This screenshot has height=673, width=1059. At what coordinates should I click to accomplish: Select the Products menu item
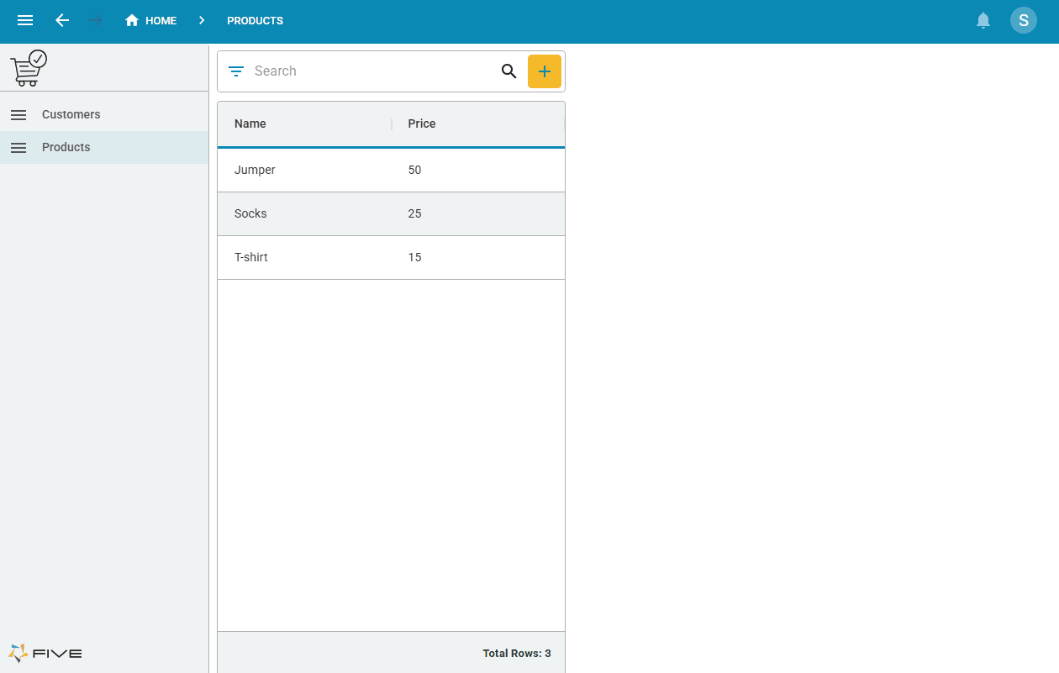click(x=66, y=147)
